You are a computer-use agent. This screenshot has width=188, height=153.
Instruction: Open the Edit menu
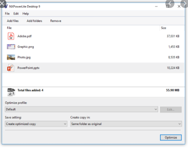tap(16, 14)
